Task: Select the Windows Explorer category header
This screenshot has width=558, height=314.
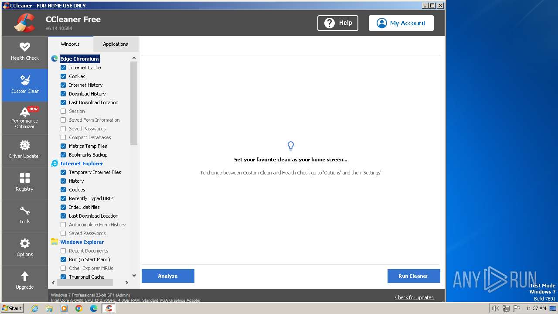Action: 82,242
